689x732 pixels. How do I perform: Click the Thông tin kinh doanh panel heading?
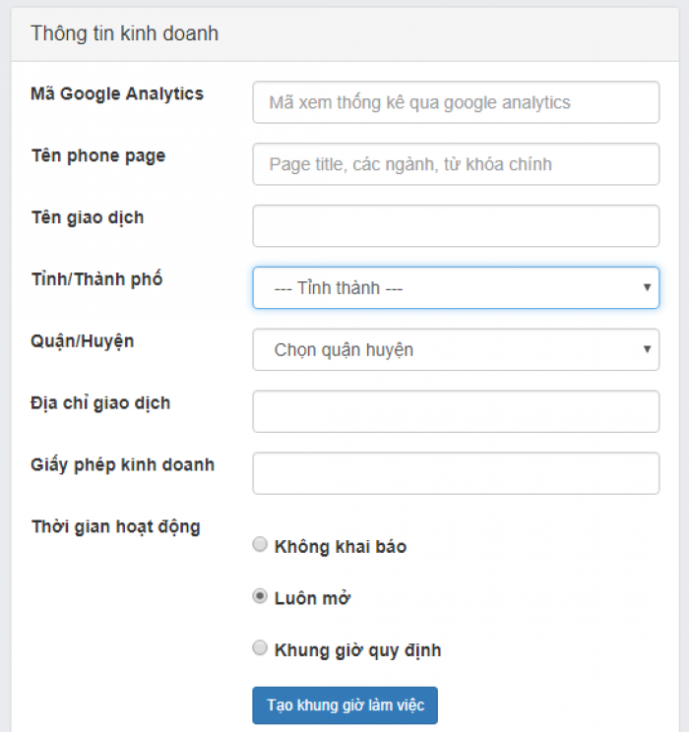pos(125,33)
